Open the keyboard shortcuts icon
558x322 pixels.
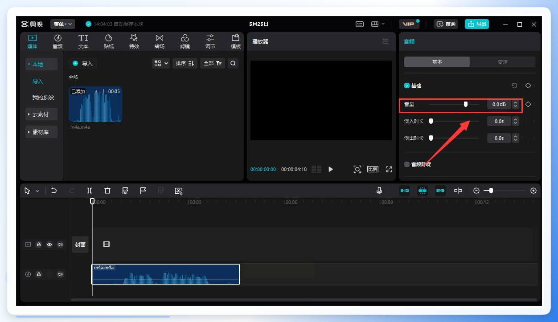pyautogui.click(x=360, y=24)
